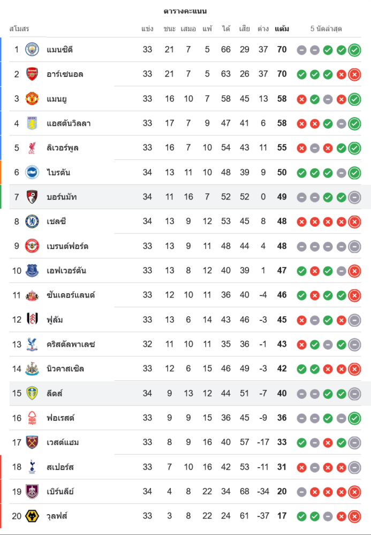Click Man City's latest win result icon

tap(354, 50)
